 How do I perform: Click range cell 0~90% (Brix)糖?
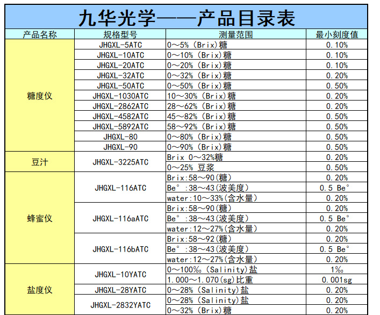click(x=236, y=147)
